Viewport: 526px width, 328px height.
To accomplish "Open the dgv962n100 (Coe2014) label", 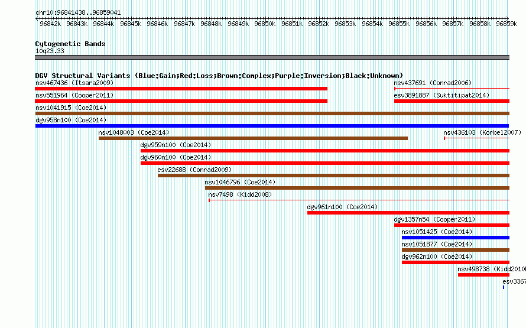I will [x=437, y=256].
